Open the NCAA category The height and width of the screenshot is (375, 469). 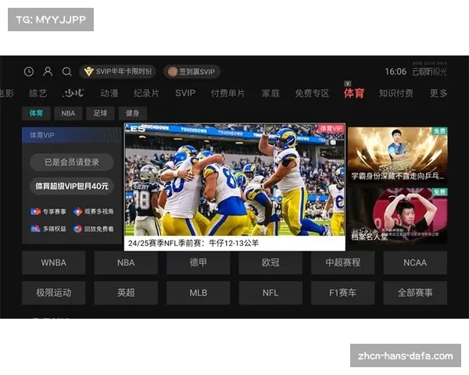(415, 262)
